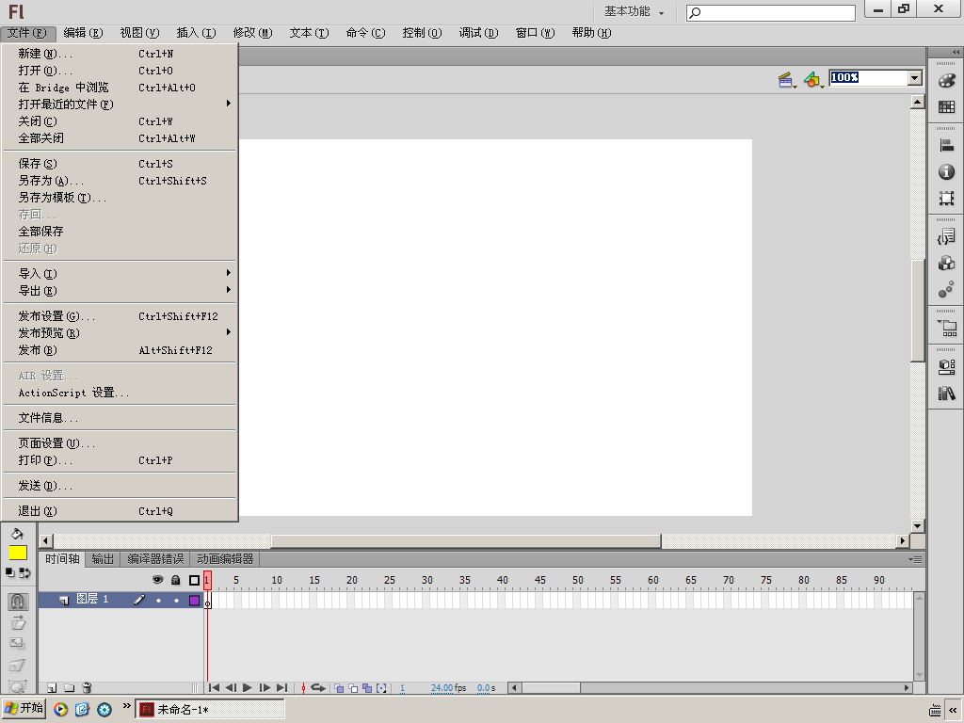Screen dimensions: 964x723
Task: Open the Swatches panel grid icon
Action: pos(946,107)
